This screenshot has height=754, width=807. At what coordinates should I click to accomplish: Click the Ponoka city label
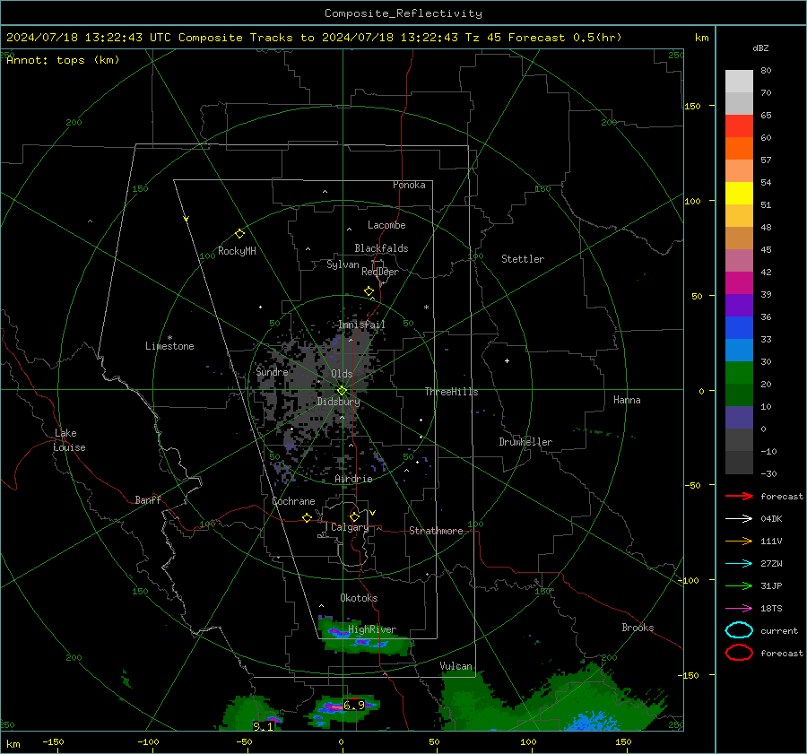pos(409,185)
